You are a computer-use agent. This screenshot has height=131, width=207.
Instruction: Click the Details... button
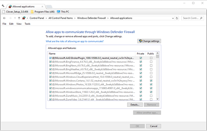(x=135, y=105)
